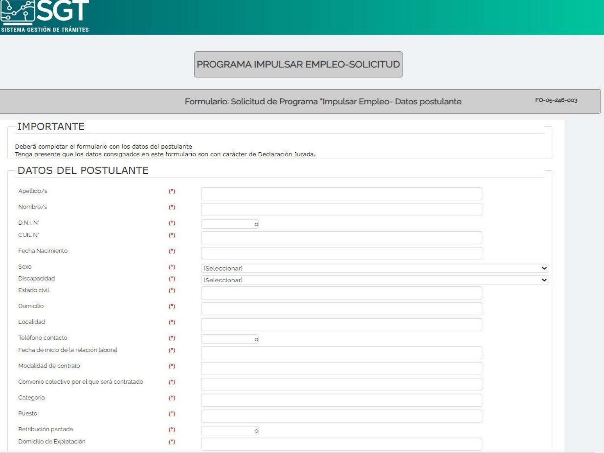604x453 pixels.
Task: Focus the Categoría text field
Action: coord(341,400)
